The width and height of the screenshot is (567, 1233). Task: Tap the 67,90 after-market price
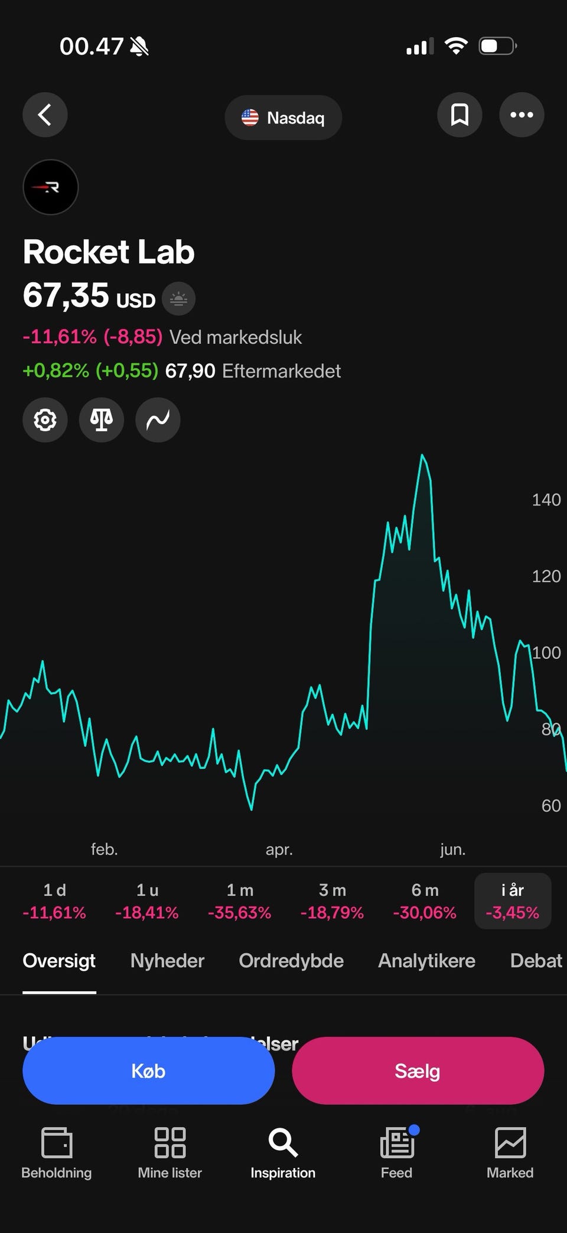point(190,371)
